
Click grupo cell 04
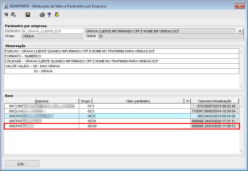85,116
